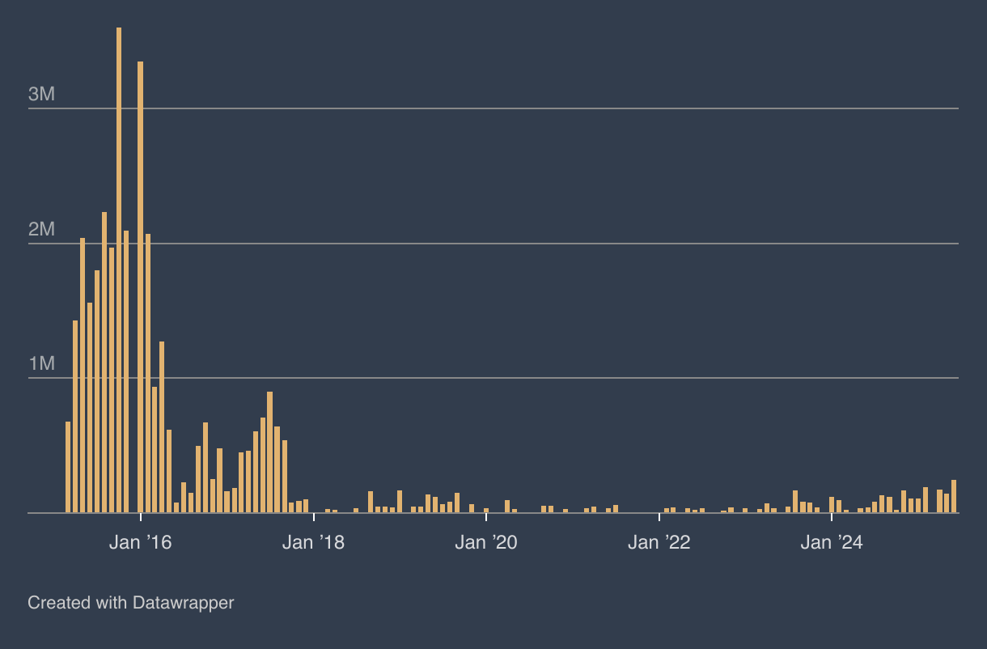
Task: Open the "Created with Datawrapper" link
Action: click(130, 603)
